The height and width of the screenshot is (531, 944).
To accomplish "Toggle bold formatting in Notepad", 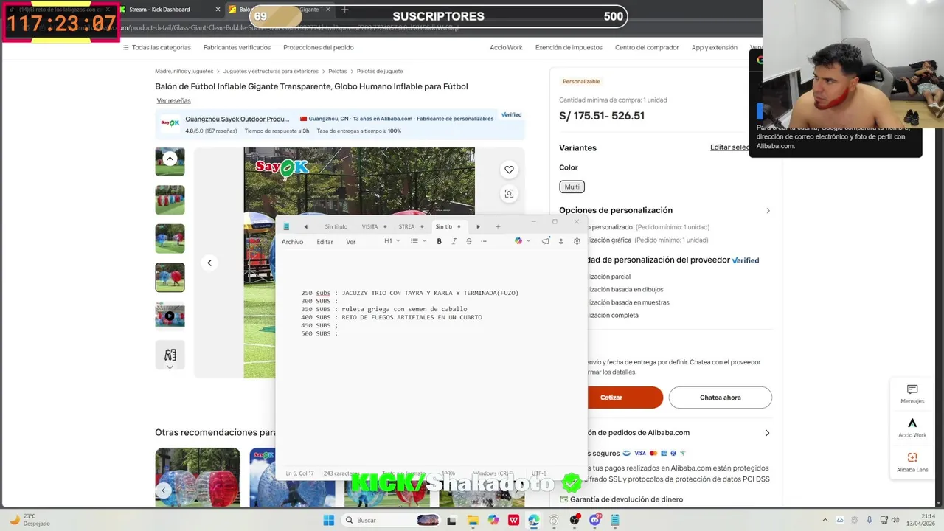I will tap(439, 241).
